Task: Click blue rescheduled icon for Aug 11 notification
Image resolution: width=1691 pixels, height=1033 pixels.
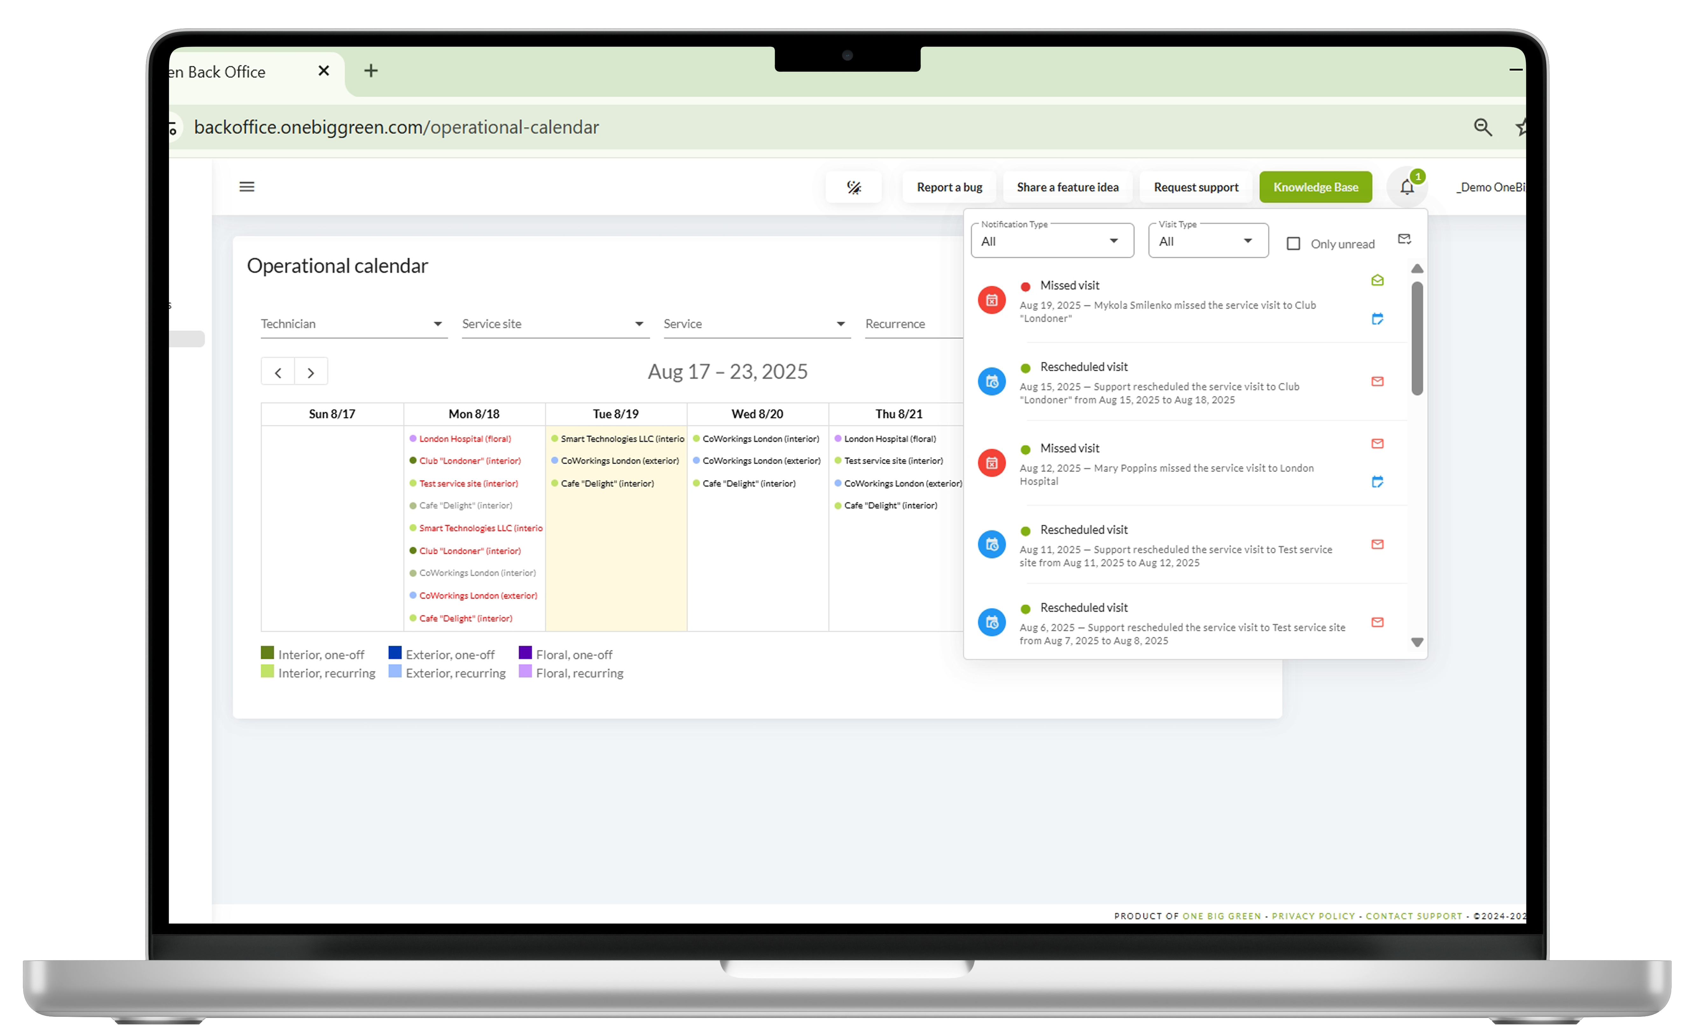Action: 991,544
